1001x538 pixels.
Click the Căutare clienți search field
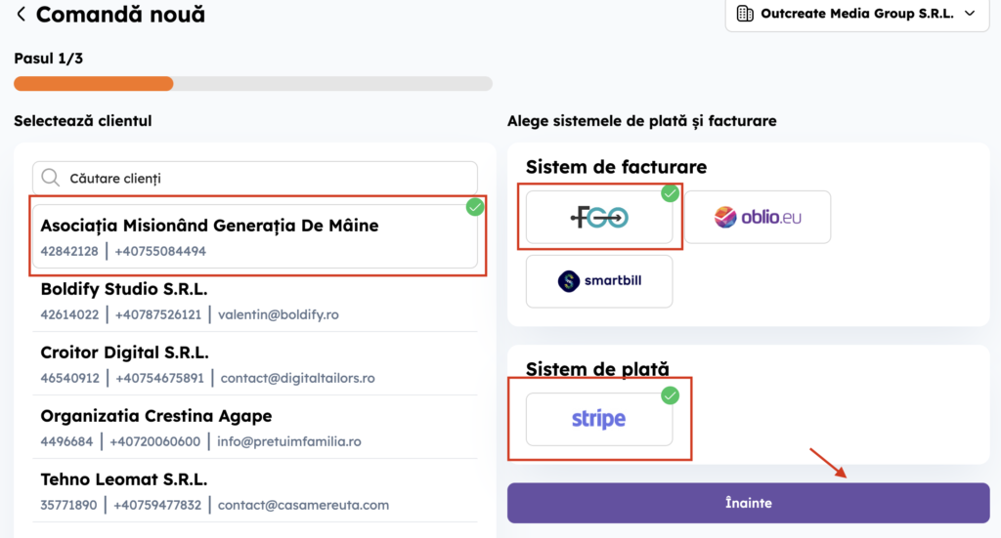pos(264,178)
